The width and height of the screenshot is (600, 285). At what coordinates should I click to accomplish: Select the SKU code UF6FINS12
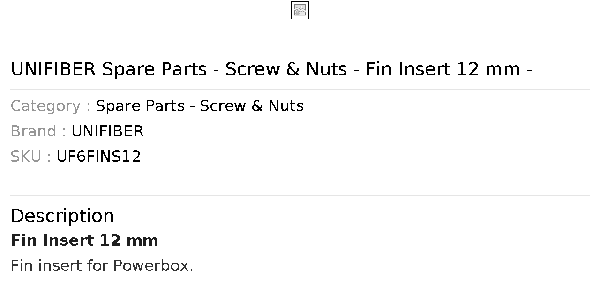pyautogui.click(x=98, y=157)
